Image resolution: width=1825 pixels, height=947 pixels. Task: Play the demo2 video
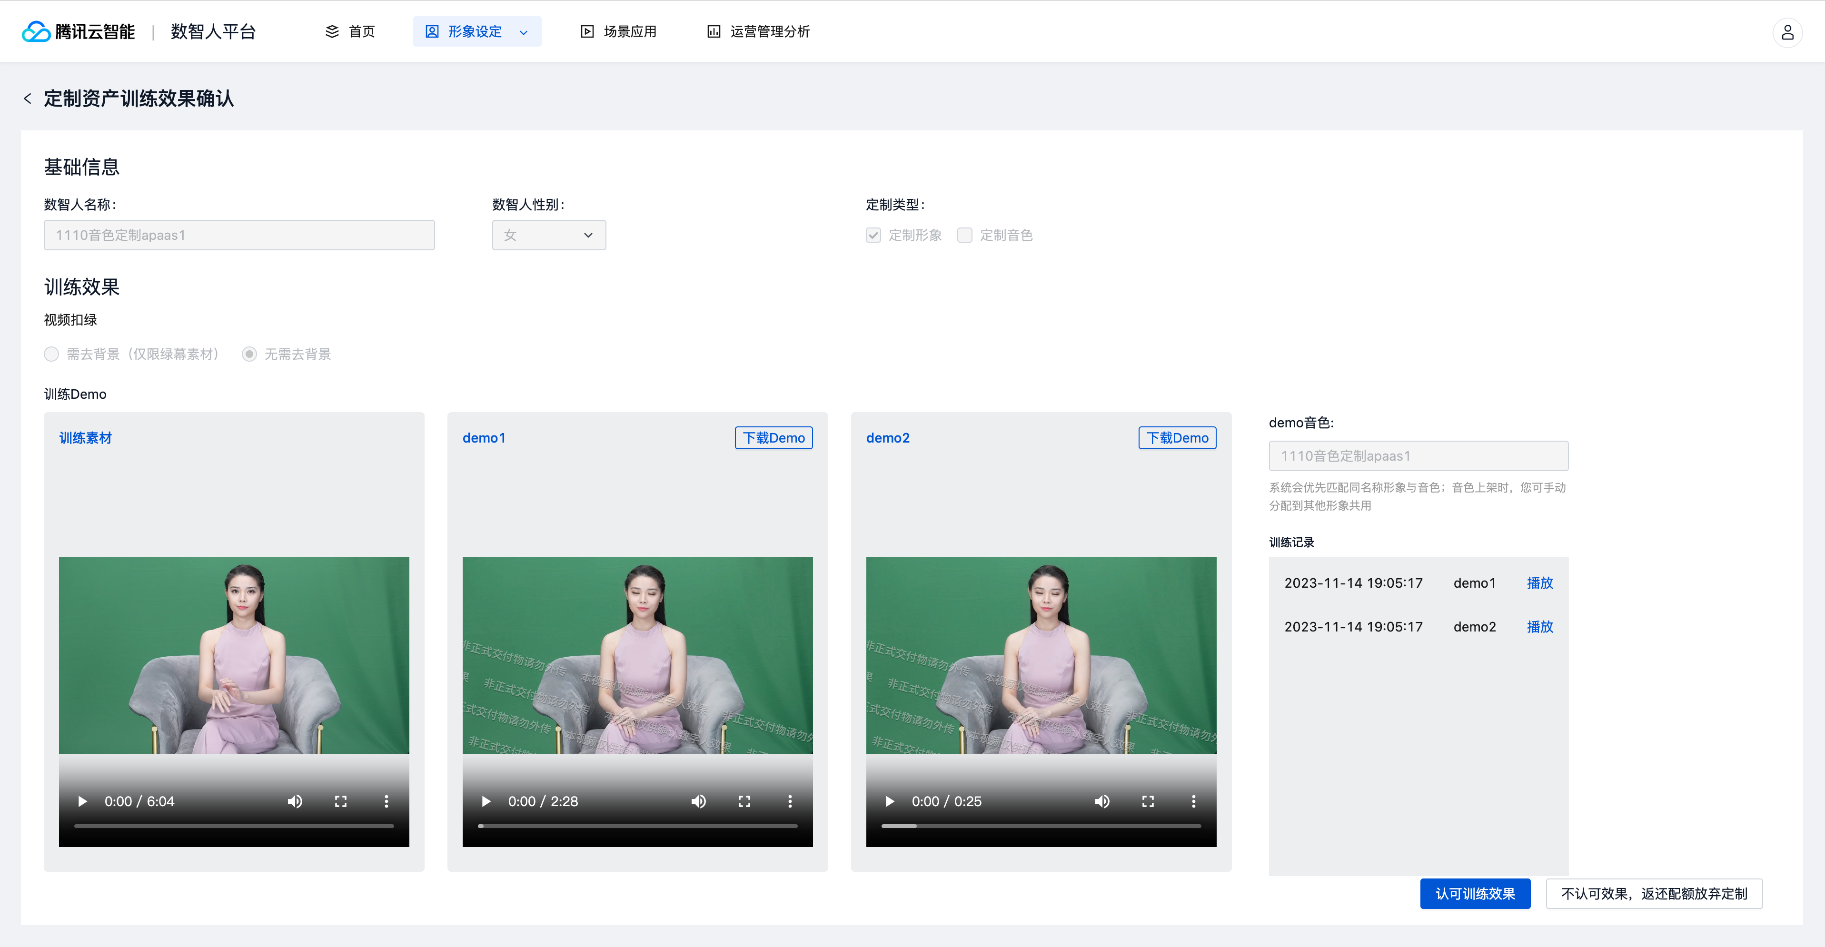[889, 801]
